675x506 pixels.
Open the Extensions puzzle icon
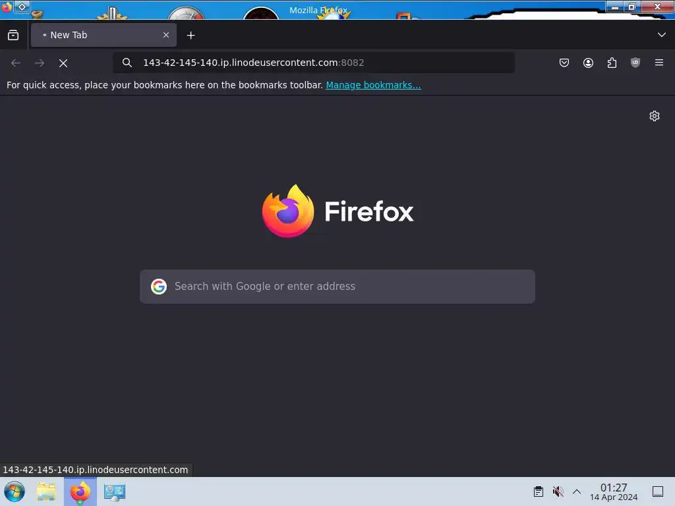point(612,63)
